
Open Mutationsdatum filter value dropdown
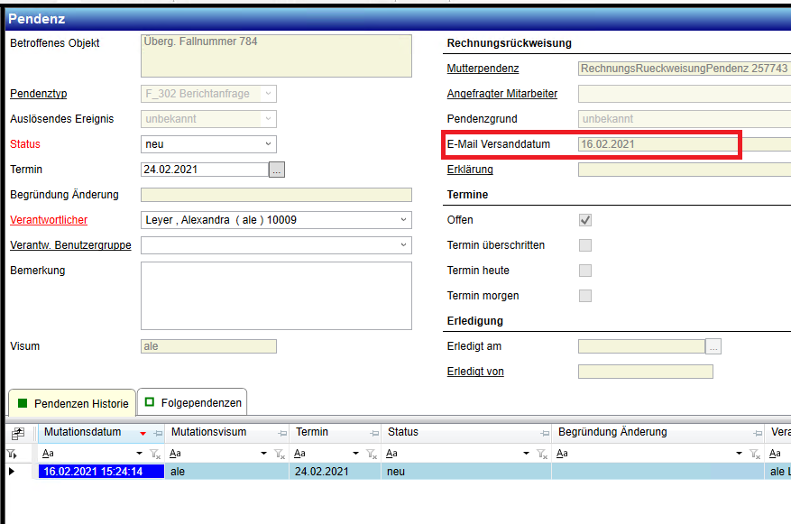point(139,454)
